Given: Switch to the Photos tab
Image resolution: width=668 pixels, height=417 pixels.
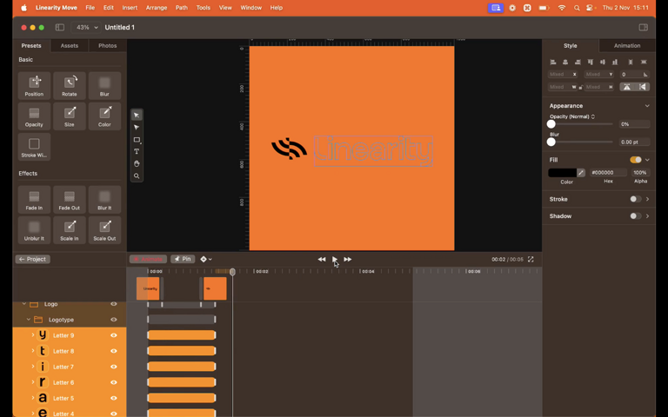Looking at the screenshot, I should [107, 45].
